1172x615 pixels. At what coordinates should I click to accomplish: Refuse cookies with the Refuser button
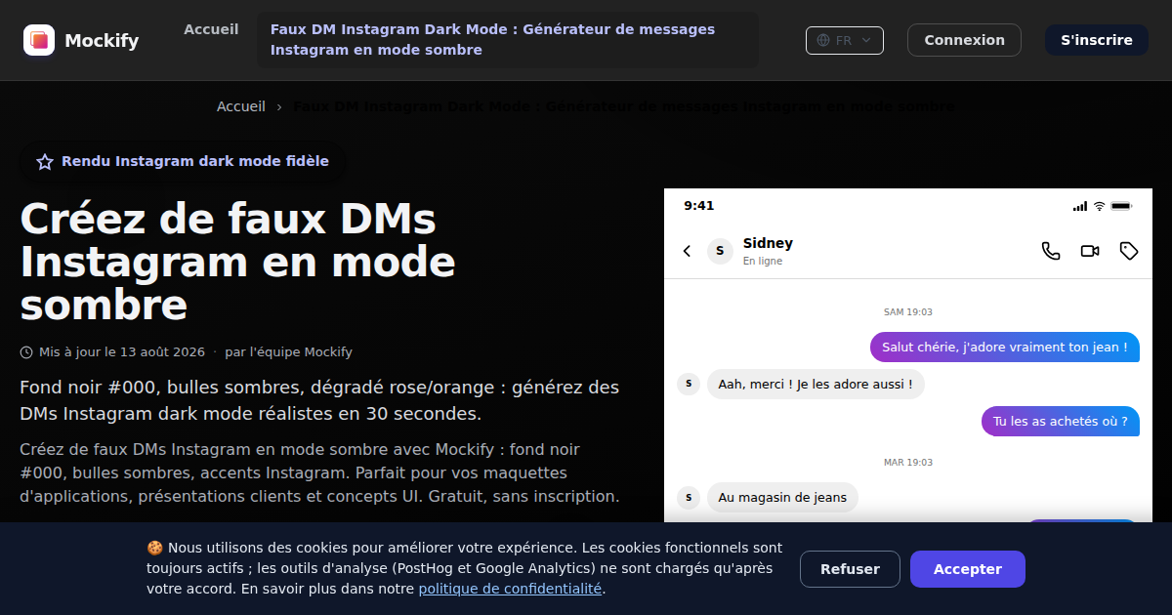point(850,569)
